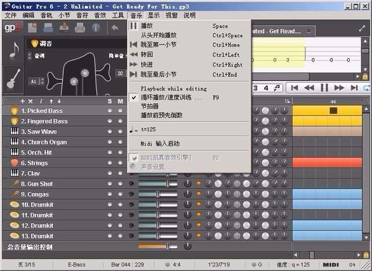
Task: Move the track up with the arrow icon
Action: pos(51,101)
